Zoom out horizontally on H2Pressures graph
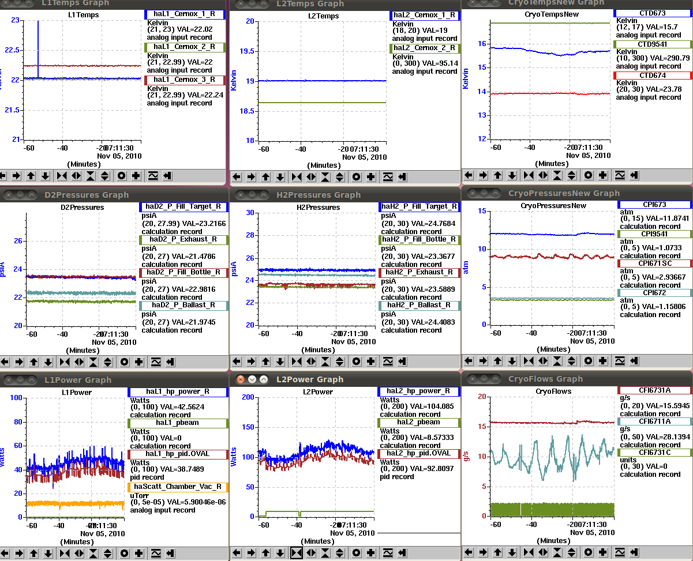The width and height of the screenshot is (693, 561). (x=311, y=362)
